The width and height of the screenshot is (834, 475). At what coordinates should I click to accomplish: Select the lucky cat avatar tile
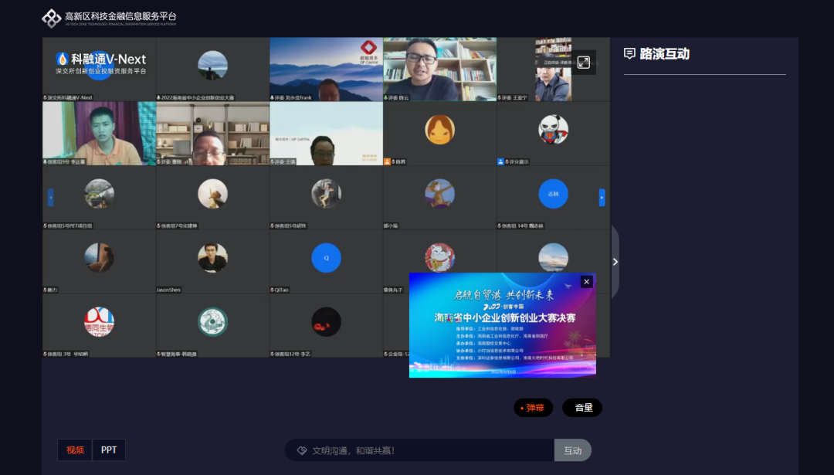coord(439,256)
